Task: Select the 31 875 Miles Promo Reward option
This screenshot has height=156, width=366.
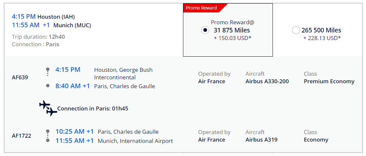Action: click(205, 30)
